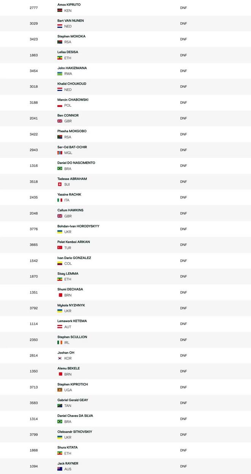This screenshot has height=474, width=251.
Task: Click the Irish flag under Stephen Scullion
Action: coord(60,343)
